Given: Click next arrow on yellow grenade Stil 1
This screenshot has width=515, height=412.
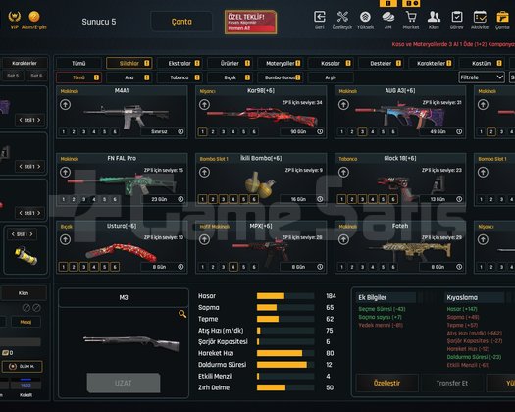Looking at the screenshot, I should click(x=31, y=234).
